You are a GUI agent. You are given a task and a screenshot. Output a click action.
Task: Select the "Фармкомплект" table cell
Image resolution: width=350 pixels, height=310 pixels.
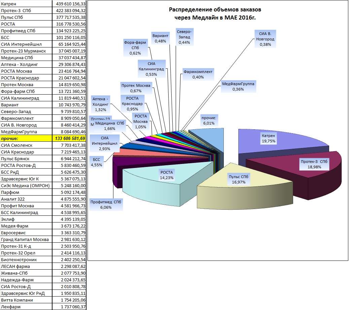click(x=26, y=118)
